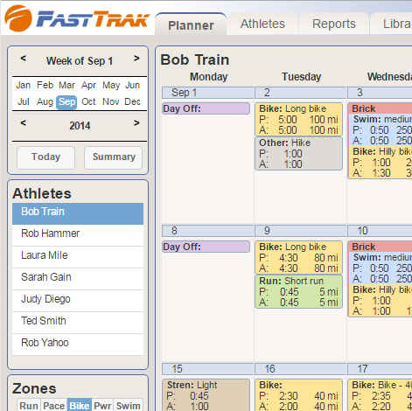The image size is (412, 411).
Task: Click date header 9
Action: 301,231
